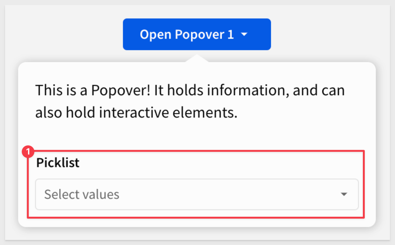395x245 pixels.
Task: Click the "This is a Popover!" text line
Action: coord(190,91)
